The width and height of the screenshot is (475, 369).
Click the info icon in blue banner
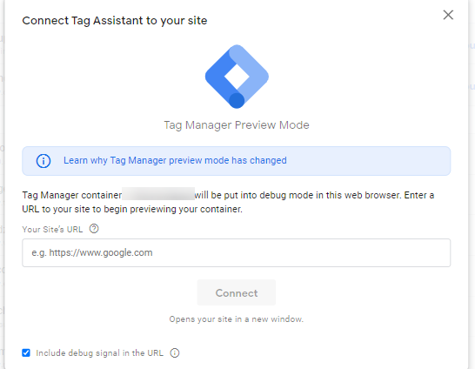tap(43, 161)
